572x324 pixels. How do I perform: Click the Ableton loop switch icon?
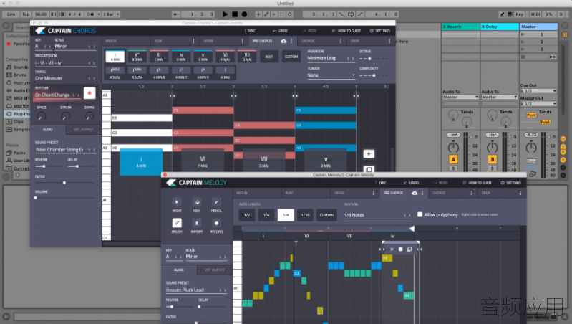pyautogui.click(x=351, y=14)
